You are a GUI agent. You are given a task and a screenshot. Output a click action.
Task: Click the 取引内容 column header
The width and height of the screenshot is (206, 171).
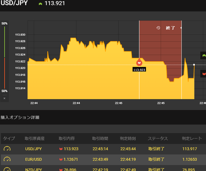67,138
